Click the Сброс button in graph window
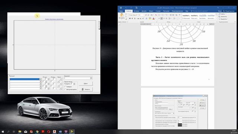This screenshot has height=134, width=238. click(x=86, y=83)
